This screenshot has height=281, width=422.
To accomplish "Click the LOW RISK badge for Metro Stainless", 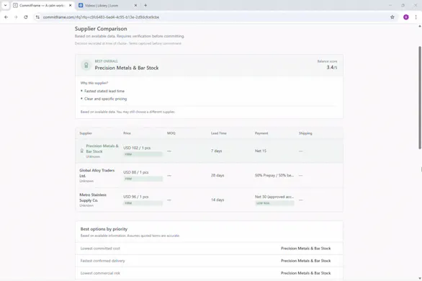I will click(x=274, y=203).
